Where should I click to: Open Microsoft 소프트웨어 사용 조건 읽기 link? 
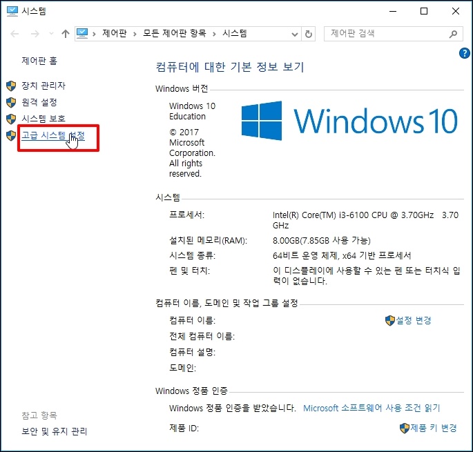point(371,408)
